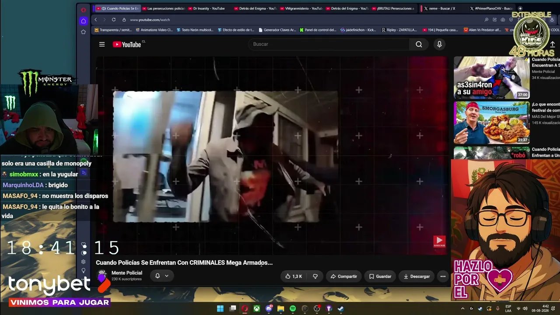Go to the YouTube home logo

(x=127, y=44)
